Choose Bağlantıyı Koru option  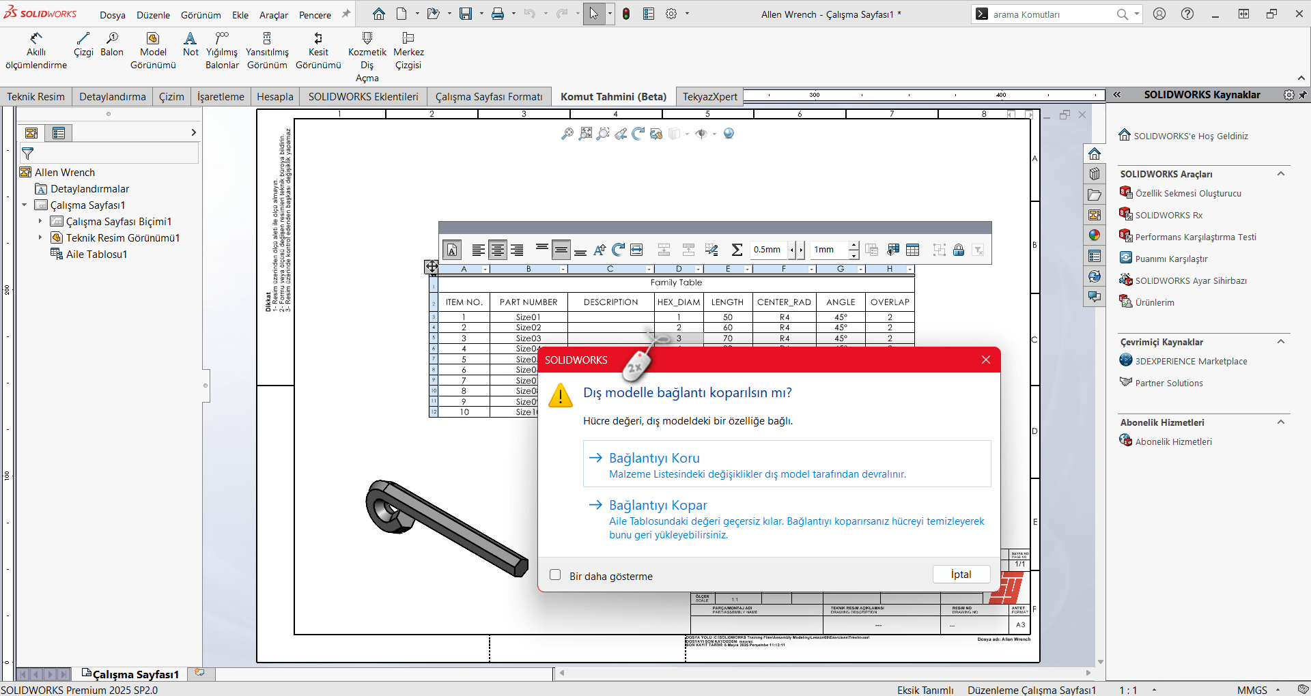coord(787,464)
